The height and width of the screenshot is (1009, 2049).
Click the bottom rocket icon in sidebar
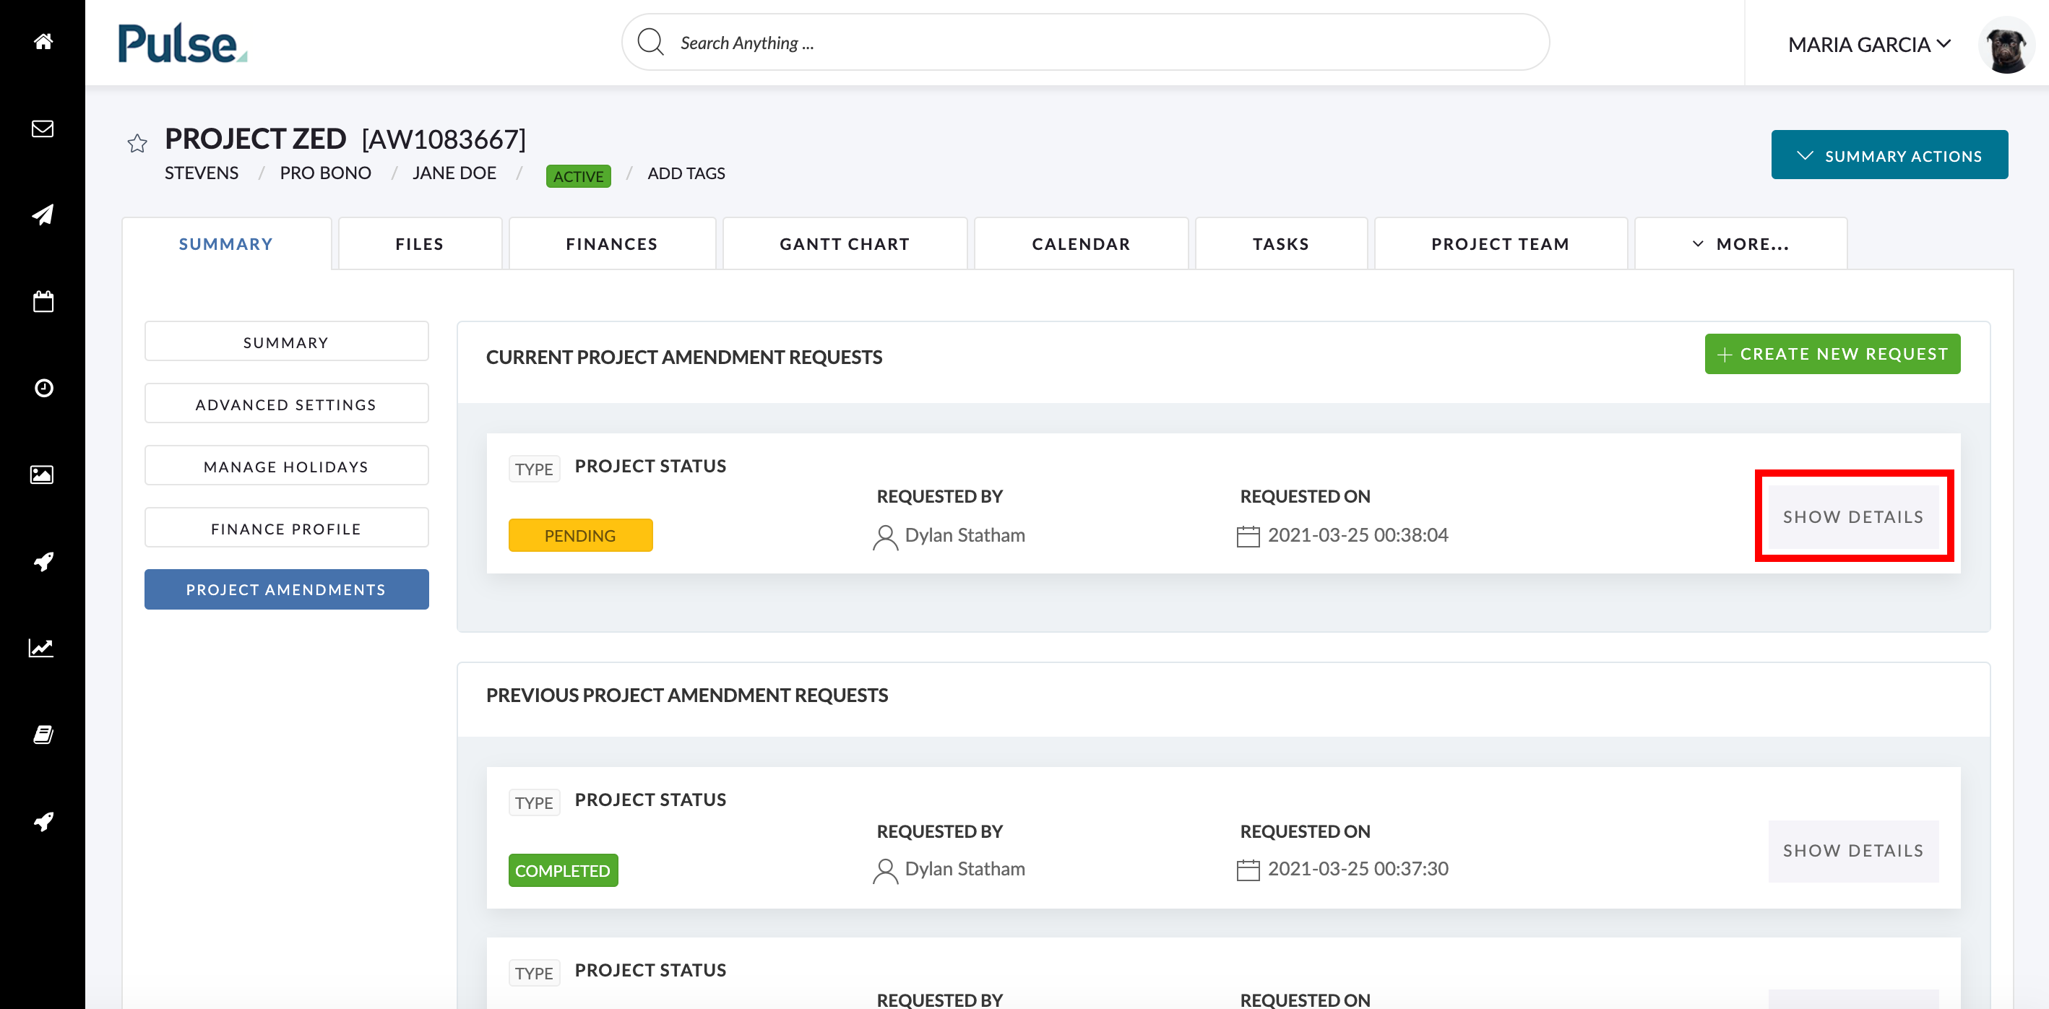(x=43, y=821)
